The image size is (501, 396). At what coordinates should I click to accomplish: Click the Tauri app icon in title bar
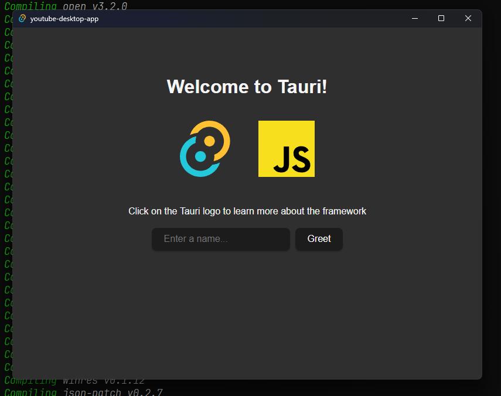tap(22, 19)
